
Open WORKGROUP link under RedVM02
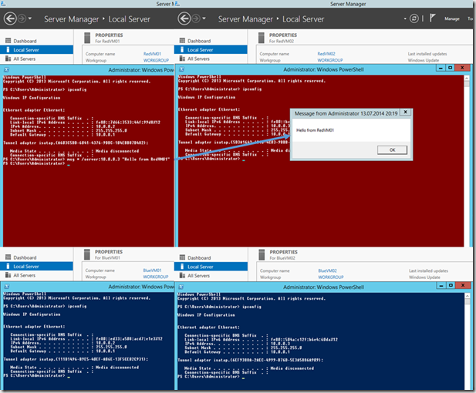click(x=330, y=60)
